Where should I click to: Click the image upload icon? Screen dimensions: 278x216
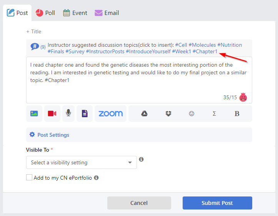[x=34, y=114]
